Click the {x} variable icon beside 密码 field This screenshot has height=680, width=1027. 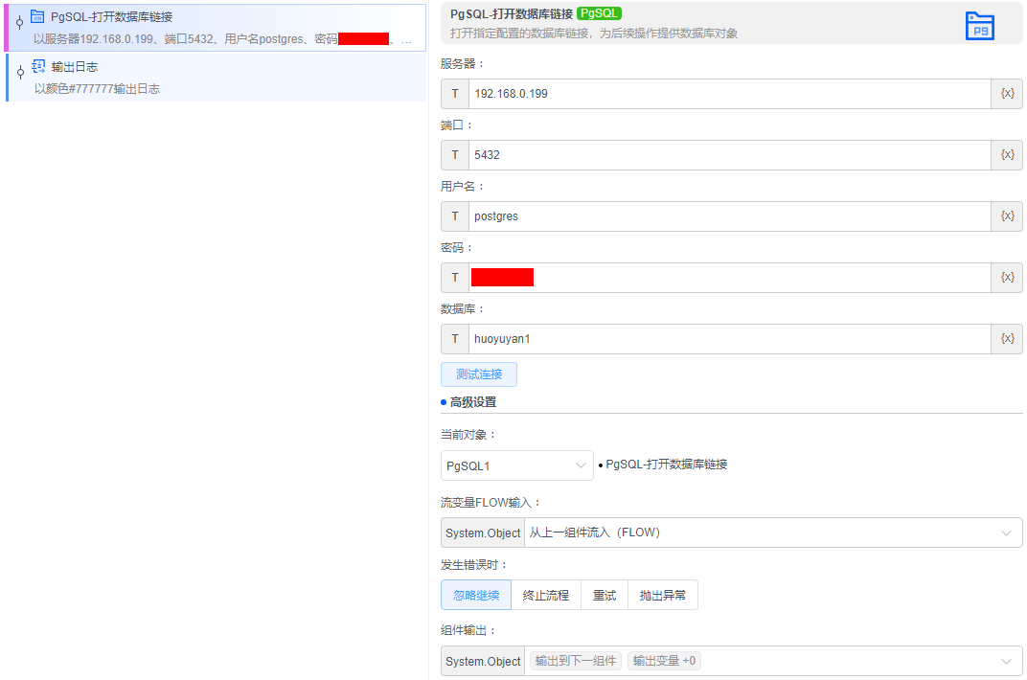pyautogui.click(x=1009, y=277)
